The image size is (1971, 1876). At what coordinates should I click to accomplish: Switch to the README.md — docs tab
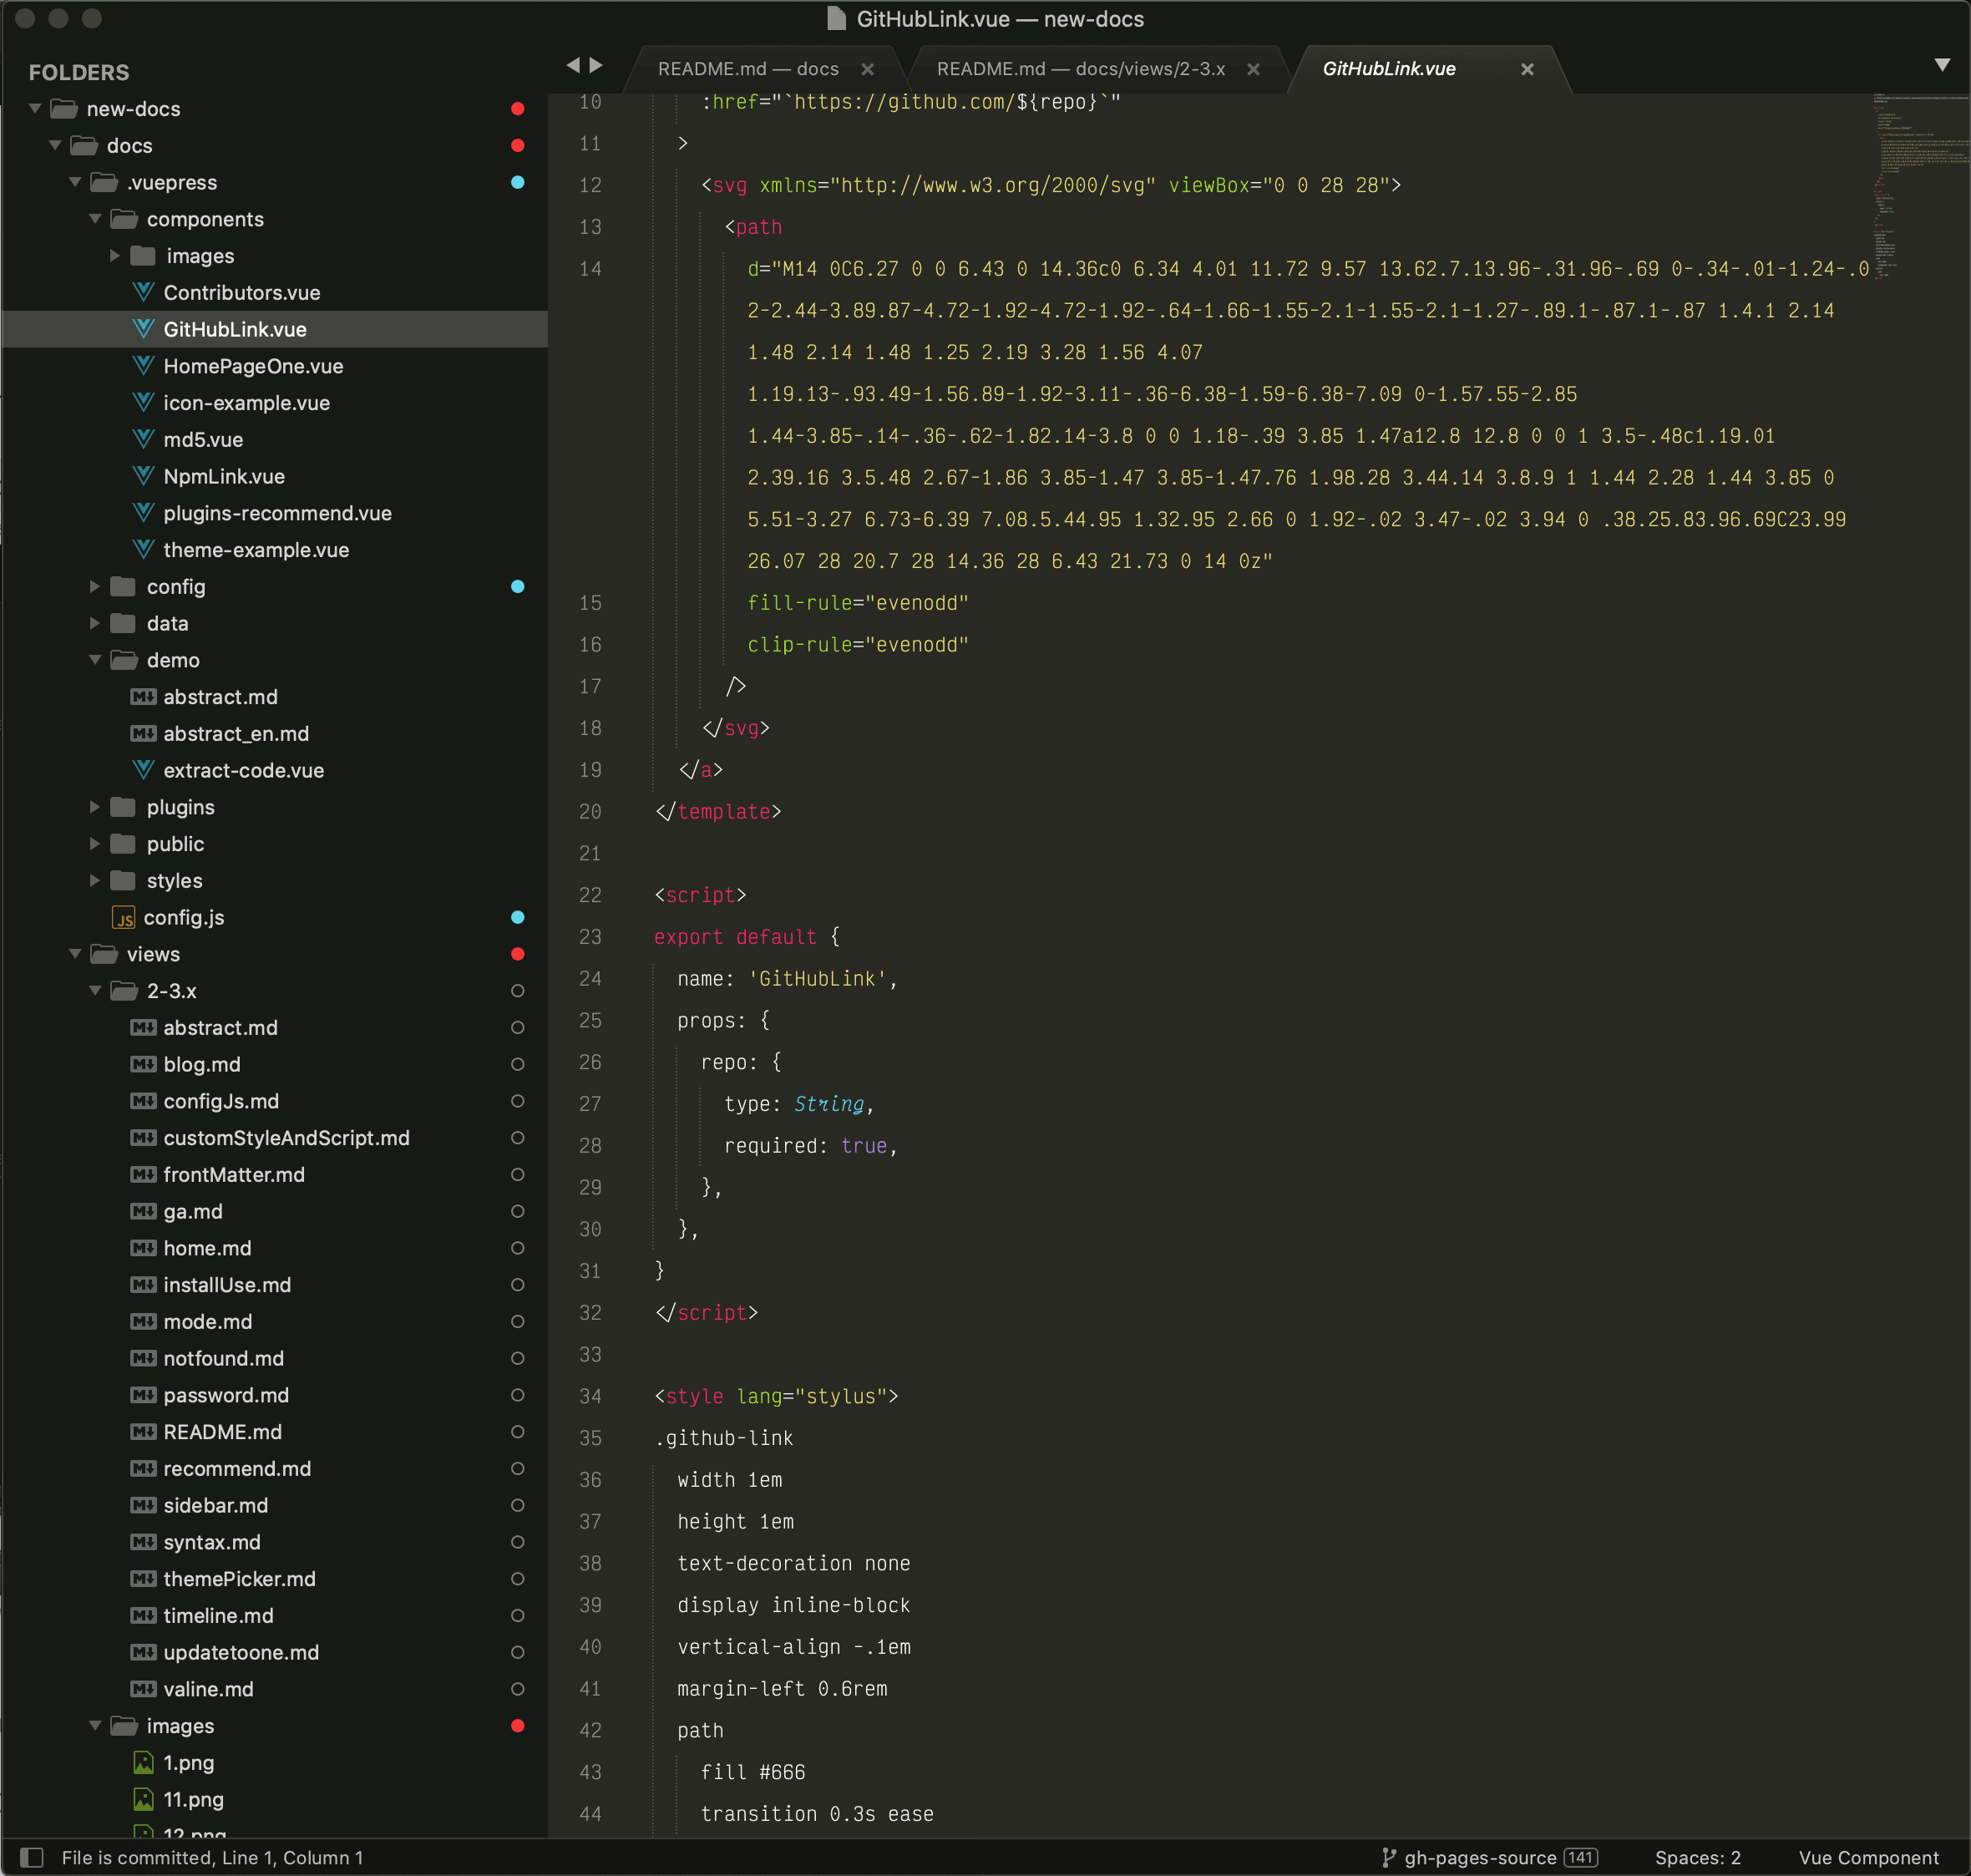coord(748,68)
